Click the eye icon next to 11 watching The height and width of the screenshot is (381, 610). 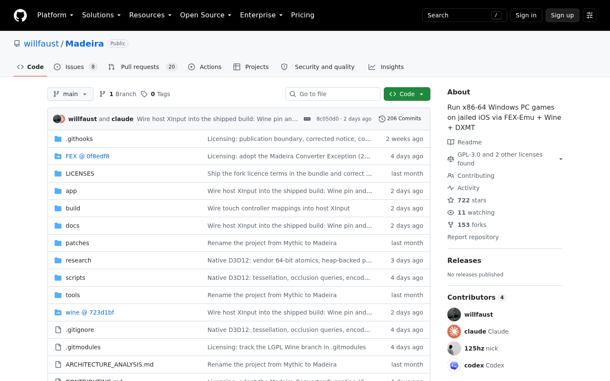click(451, 213)
